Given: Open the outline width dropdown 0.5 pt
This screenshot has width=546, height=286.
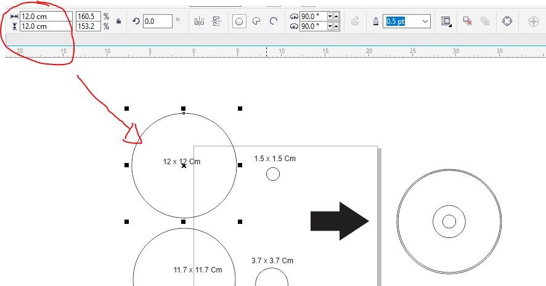Looking at the screenshot, I should point(425,22).
